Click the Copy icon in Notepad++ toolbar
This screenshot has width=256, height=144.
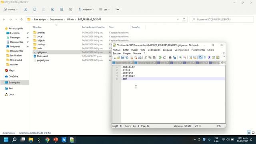[150, 58]
